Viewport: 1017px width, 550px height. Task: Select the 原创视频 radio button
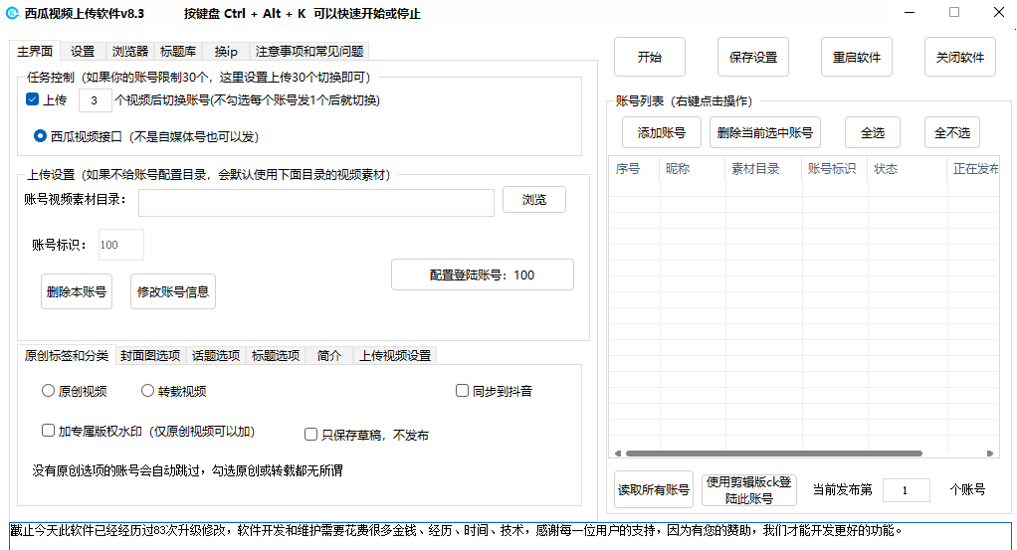[48, 391]
